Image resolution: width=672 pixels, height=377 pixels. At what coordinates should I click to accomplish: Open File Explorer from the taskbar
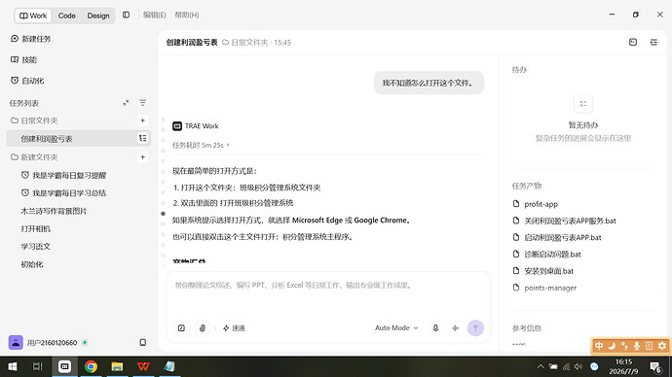pyautogui.click(x=117, y=366)
